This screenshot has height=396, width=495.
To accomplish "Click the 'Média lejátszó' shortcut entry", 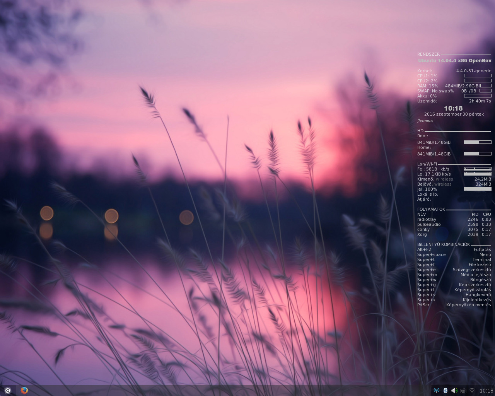I will pos(476,275).
